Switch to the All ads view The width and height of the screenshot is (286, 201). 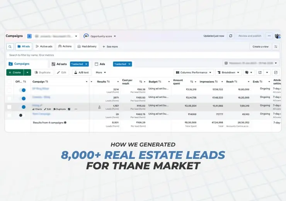tap(24, 46)
